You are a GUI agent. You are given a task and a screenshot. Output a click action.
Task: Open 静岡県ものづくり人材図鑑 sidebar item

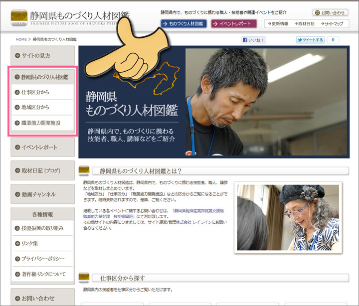click(42, 77)
